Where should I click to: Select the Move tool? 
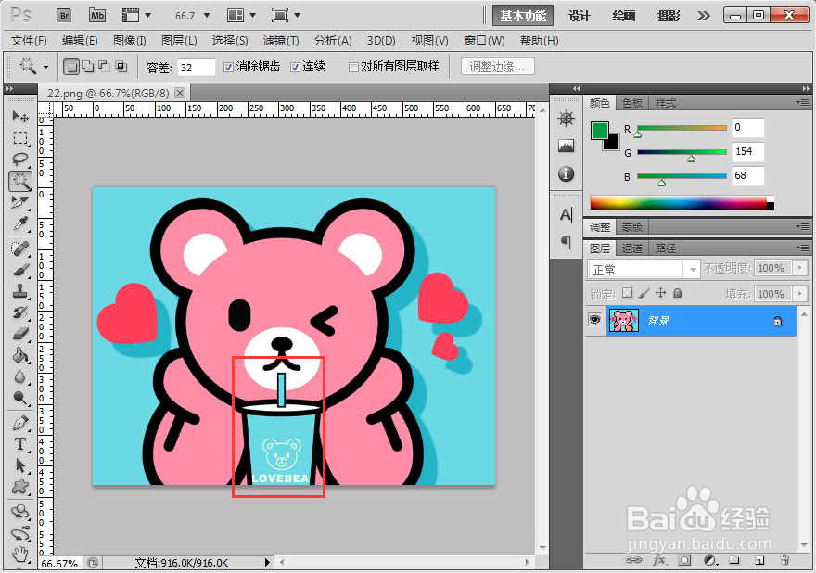click(x=20, y=117)
